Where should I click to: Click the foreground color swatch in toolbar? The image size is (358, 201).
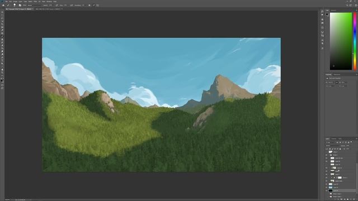[x=2, y=80]
